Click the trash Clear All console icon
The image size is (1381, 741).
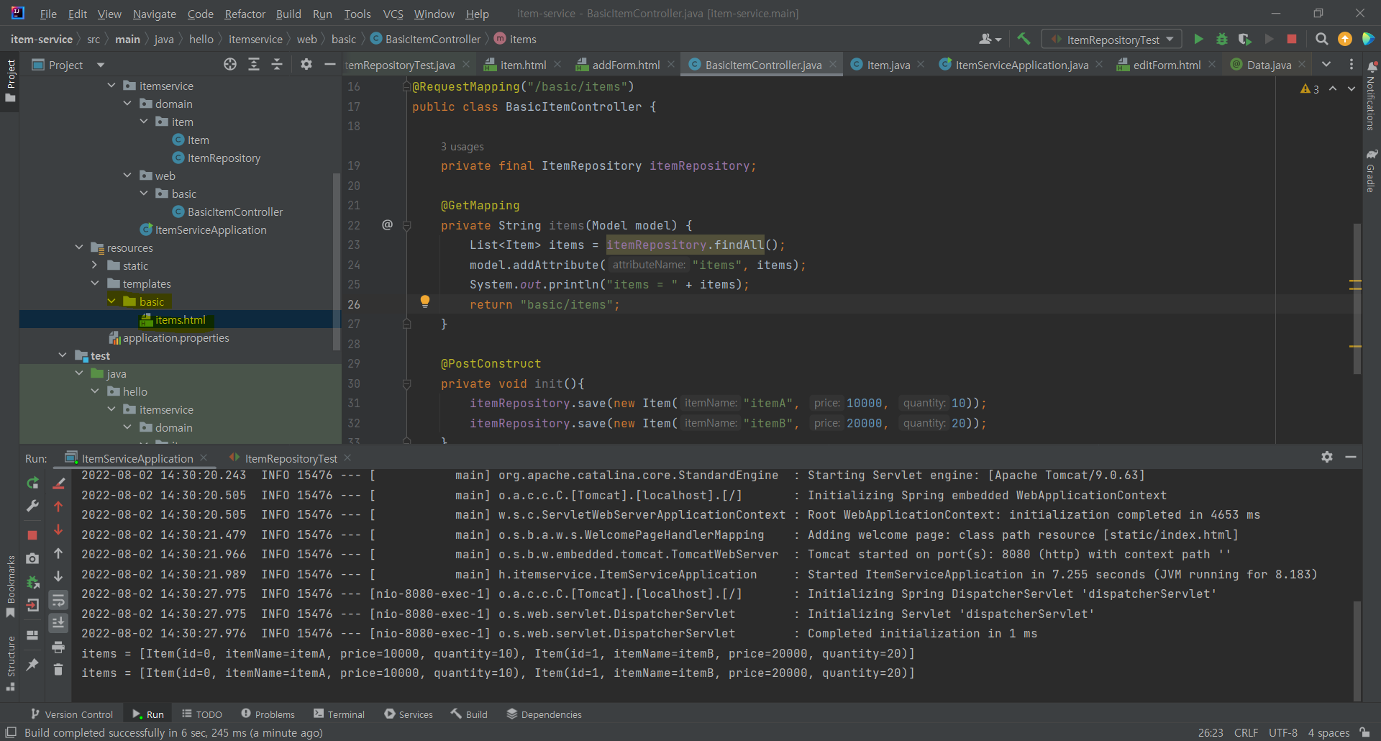click(x=58, y=670)
